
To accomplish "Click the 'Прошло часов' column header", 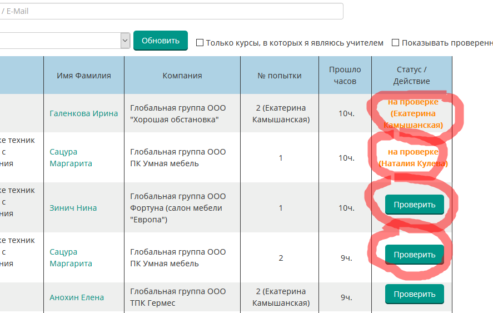I will pyautogui.click(x=345, y=76).
